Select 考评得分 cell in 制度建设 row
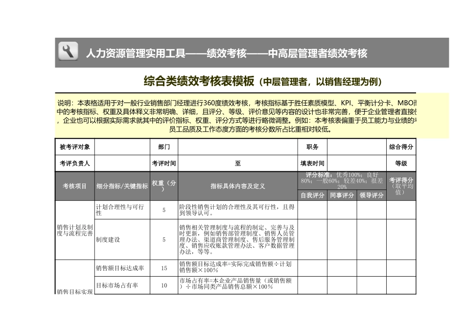Viewport: 465px width, 329px height. pyautogui.click(x=401, y=239)
